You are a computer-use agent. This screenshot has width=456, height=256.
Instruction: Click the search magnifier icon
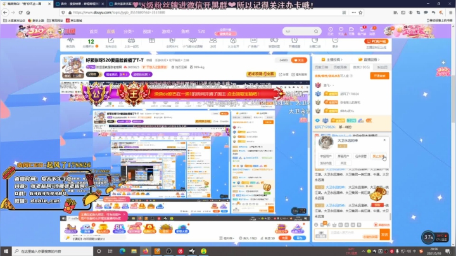tap(316, 31)
